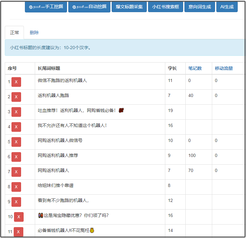Click the 序号 column header
The width and height of the screenshot is (246, 238).
pos(12,68)
